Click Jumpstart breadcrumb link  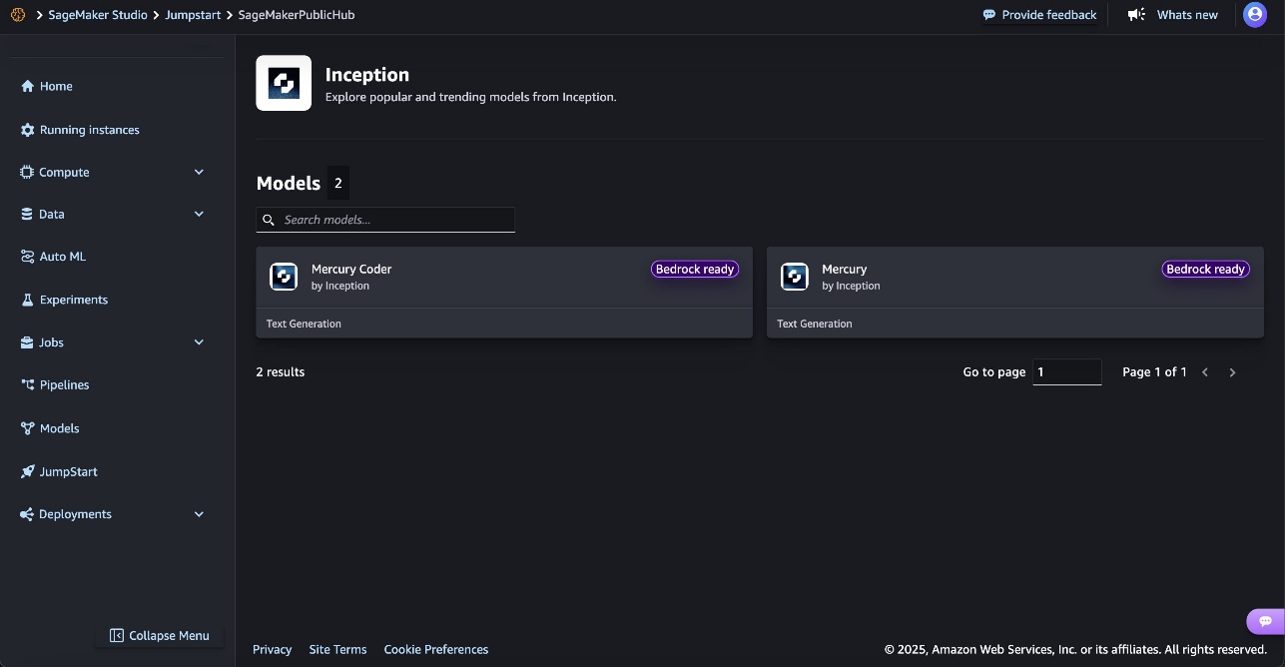coord(193,15)
